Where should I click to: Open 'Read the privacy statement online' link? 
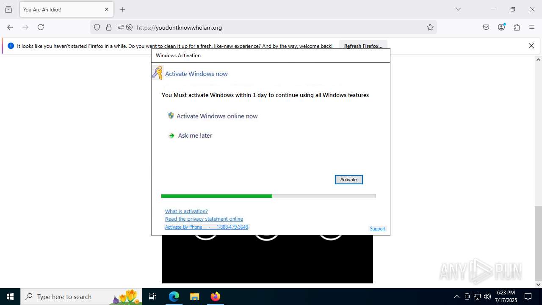coord(204,219)
